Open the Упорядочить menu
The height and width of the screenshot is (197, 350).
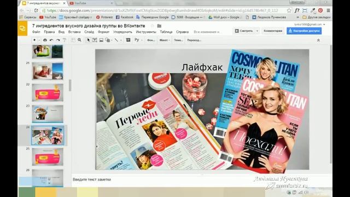pyautogui.click(x=122, y=32)
